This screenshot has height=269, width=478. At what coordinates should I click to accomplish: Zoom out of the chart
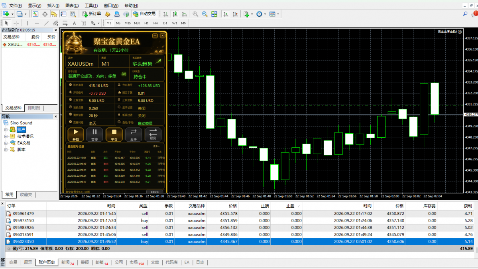pyautogui.click(x=205, y=14)
